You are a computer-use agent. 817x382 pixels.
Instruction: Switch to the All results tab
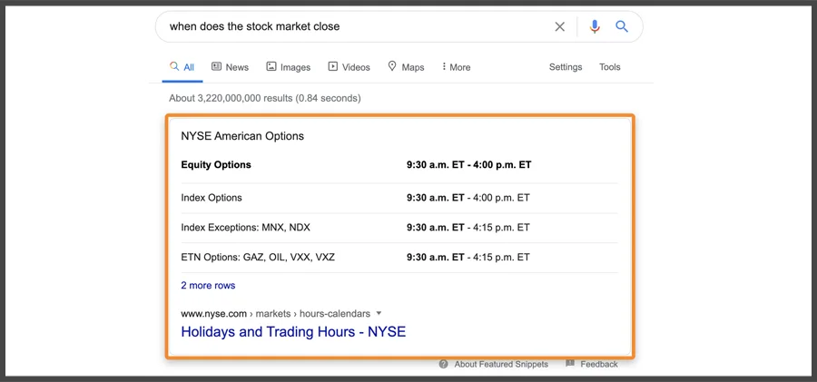pos(182,67)
